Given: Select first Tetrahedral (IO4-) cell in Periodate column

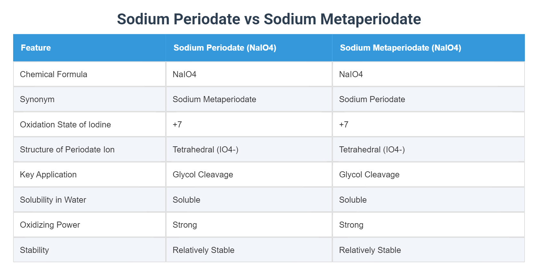Looking at the screenshot, I should point(249,150).
